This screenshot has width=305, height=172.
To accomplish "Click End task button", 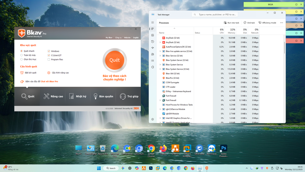I will coord(249,23).
